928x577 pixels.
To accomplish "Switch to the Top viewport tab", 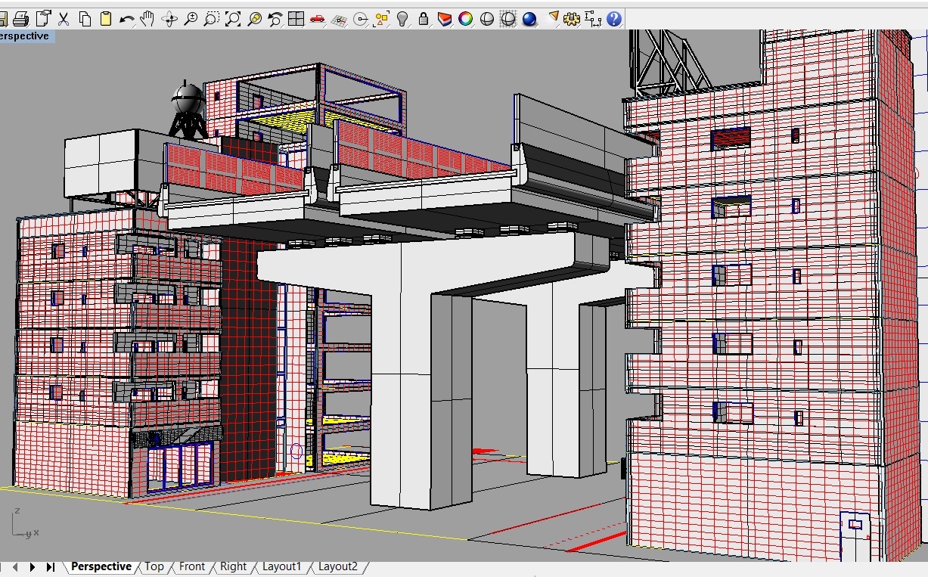I will click(154, 566).
